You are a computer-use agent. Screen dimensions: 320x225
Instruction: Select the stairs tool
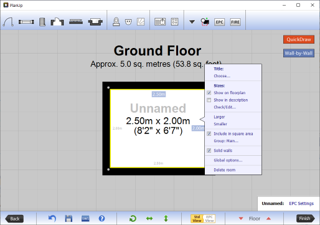[42, 22]
